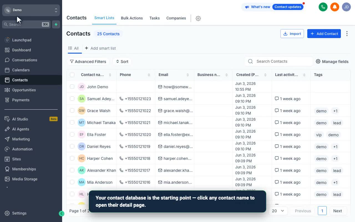Sort by Email column arrows
Viewport: 355px width, 222px height.
coord(188,75)
